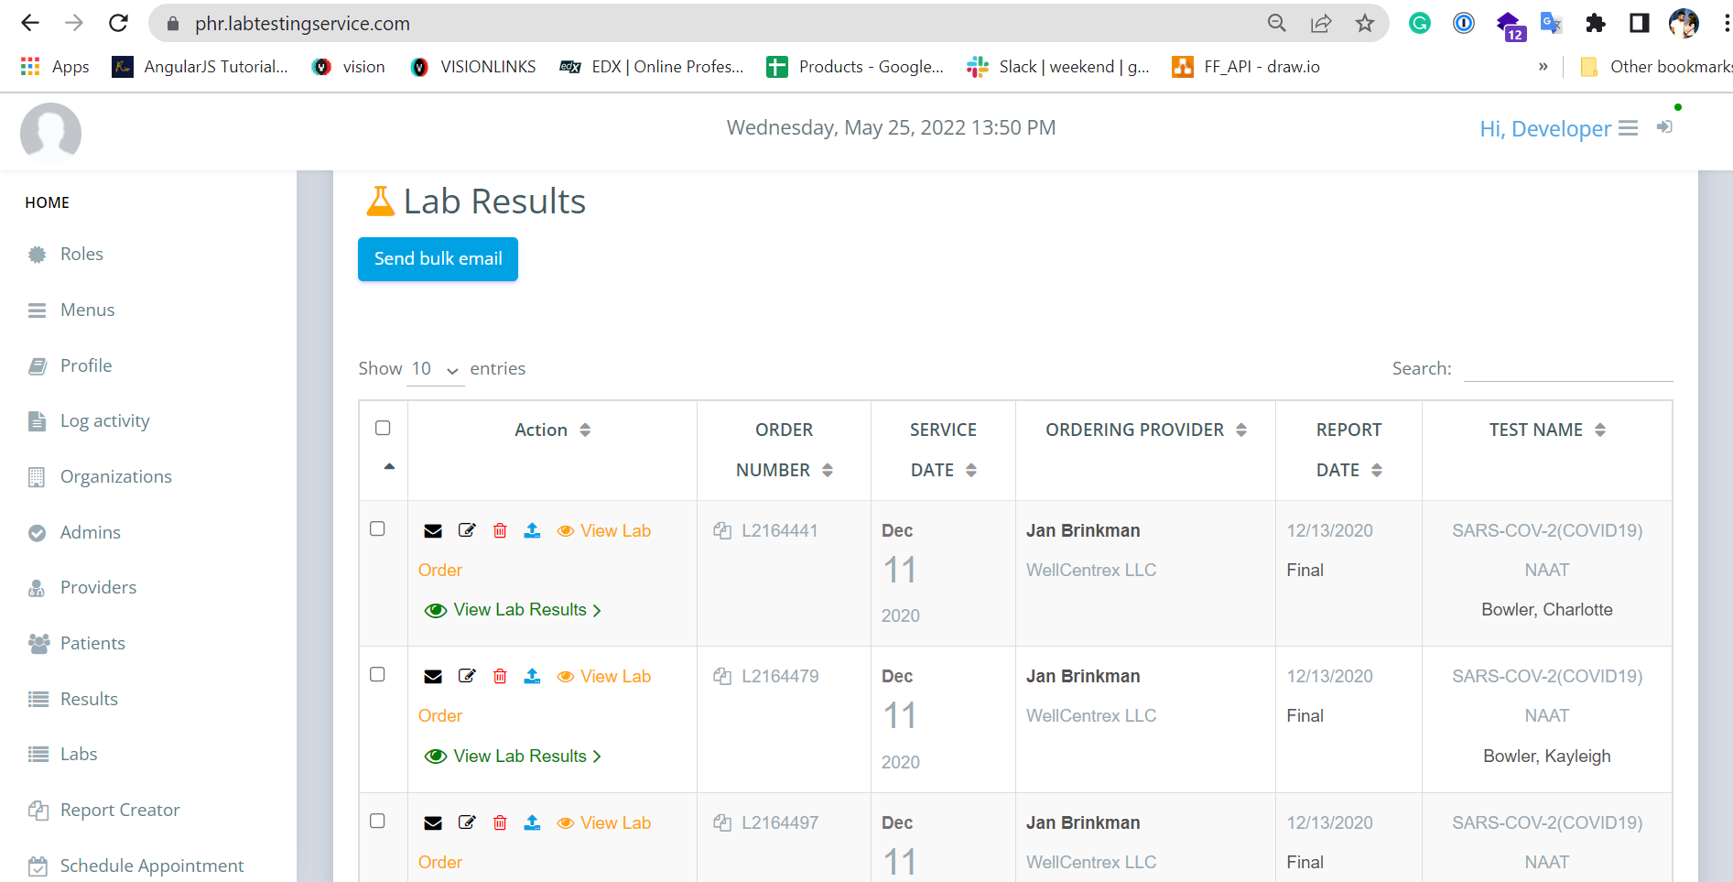Viewport: 1733px width, 882px height.
Task: Copy order number L2164497 via copy icon
Action: pyautogui.click(x=722, y=822)
